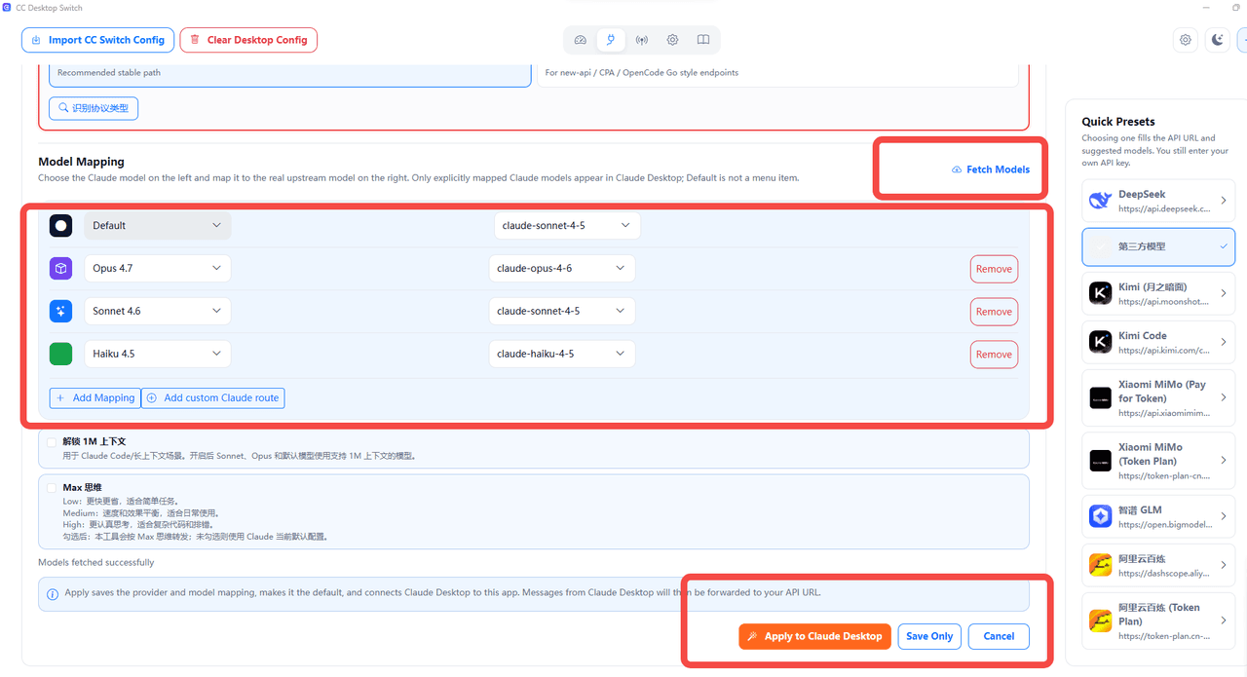Screen dimensions: 1247x677
Task: Select the Kimi Code preset
Action: pos(1158,342)
